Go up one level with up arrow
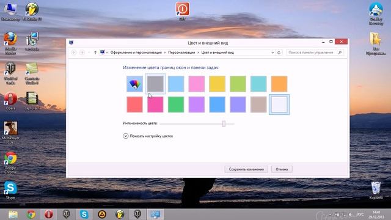The width and height of the screenshot is (391, 220). [x=95, y=53]
